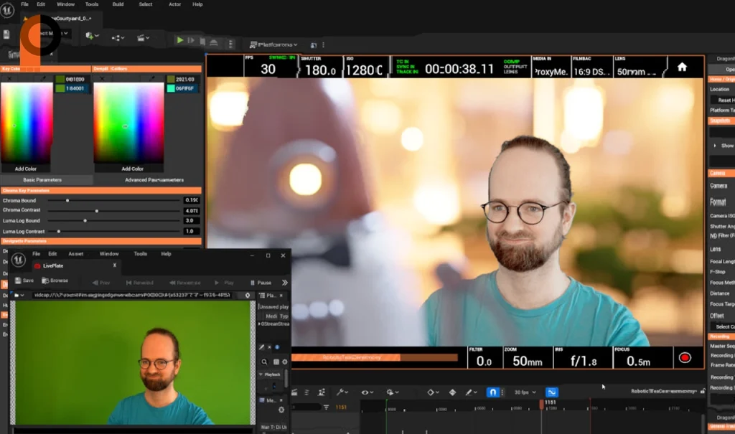Open the Tools menu in LivePlate window

pyautogui.click(x=141, y=253)
